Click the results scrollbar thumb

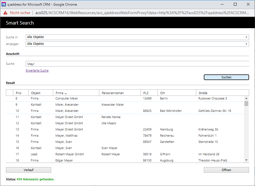click(247, 103)
